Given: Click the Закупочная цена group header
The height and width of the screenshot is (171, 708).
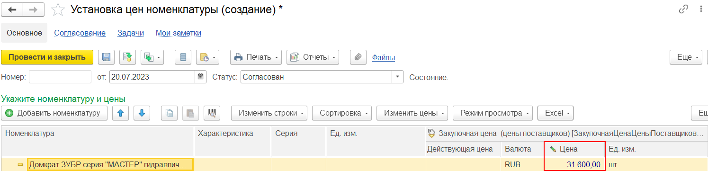Looking at the screenshot, I should click(567, 134).
